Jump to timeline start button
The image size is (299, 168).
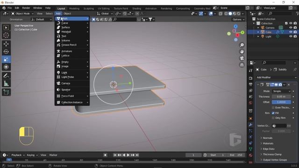coord(115,155)
